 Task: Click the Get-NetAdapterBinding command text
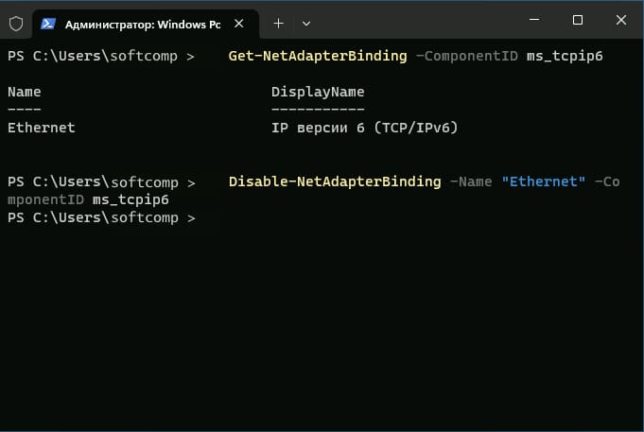[318, 56]
